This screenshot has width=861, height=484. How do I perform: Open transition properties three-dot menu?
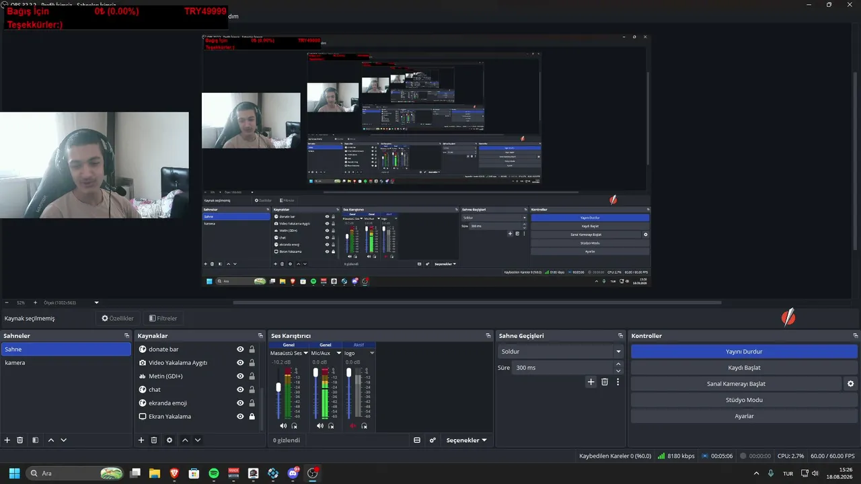coord(617,382)
